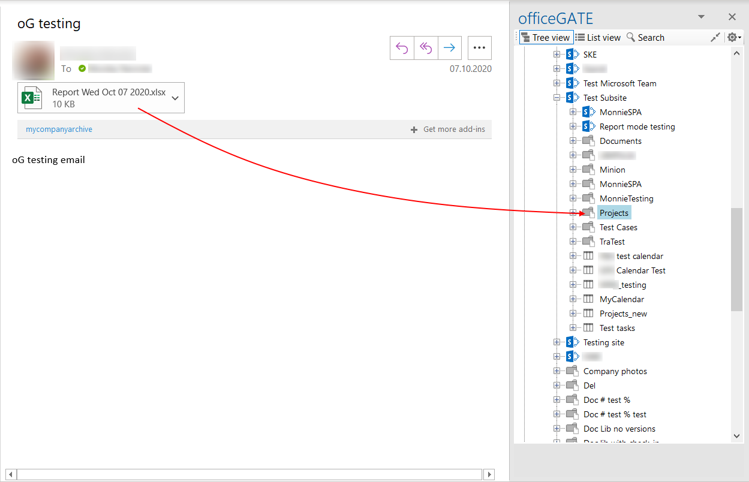The width and height of the screenshot is (749, 482).
Task: Click the Reply All icon
Action: [426, 48]
